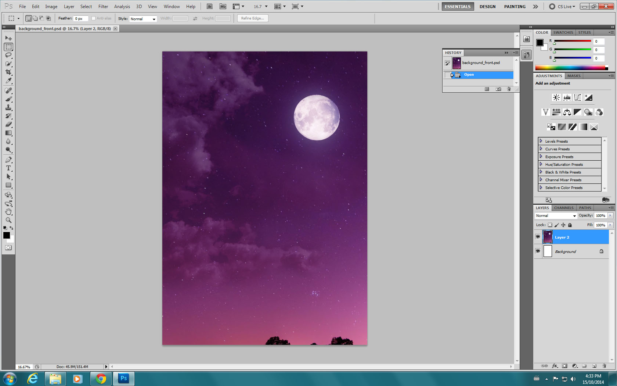
Task: Open the Filter menu
Action: coord(103,6)
